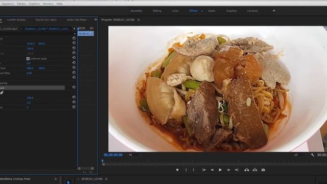Open the Effects workspace menu icon
The width and height of the screenshot is (327, 184).
click(x=202, y=11)
